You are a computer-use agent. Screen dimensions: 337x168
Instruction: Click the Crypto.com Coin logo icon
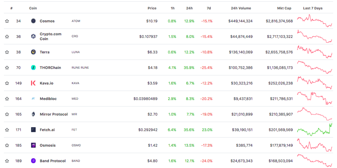[33, 36]
